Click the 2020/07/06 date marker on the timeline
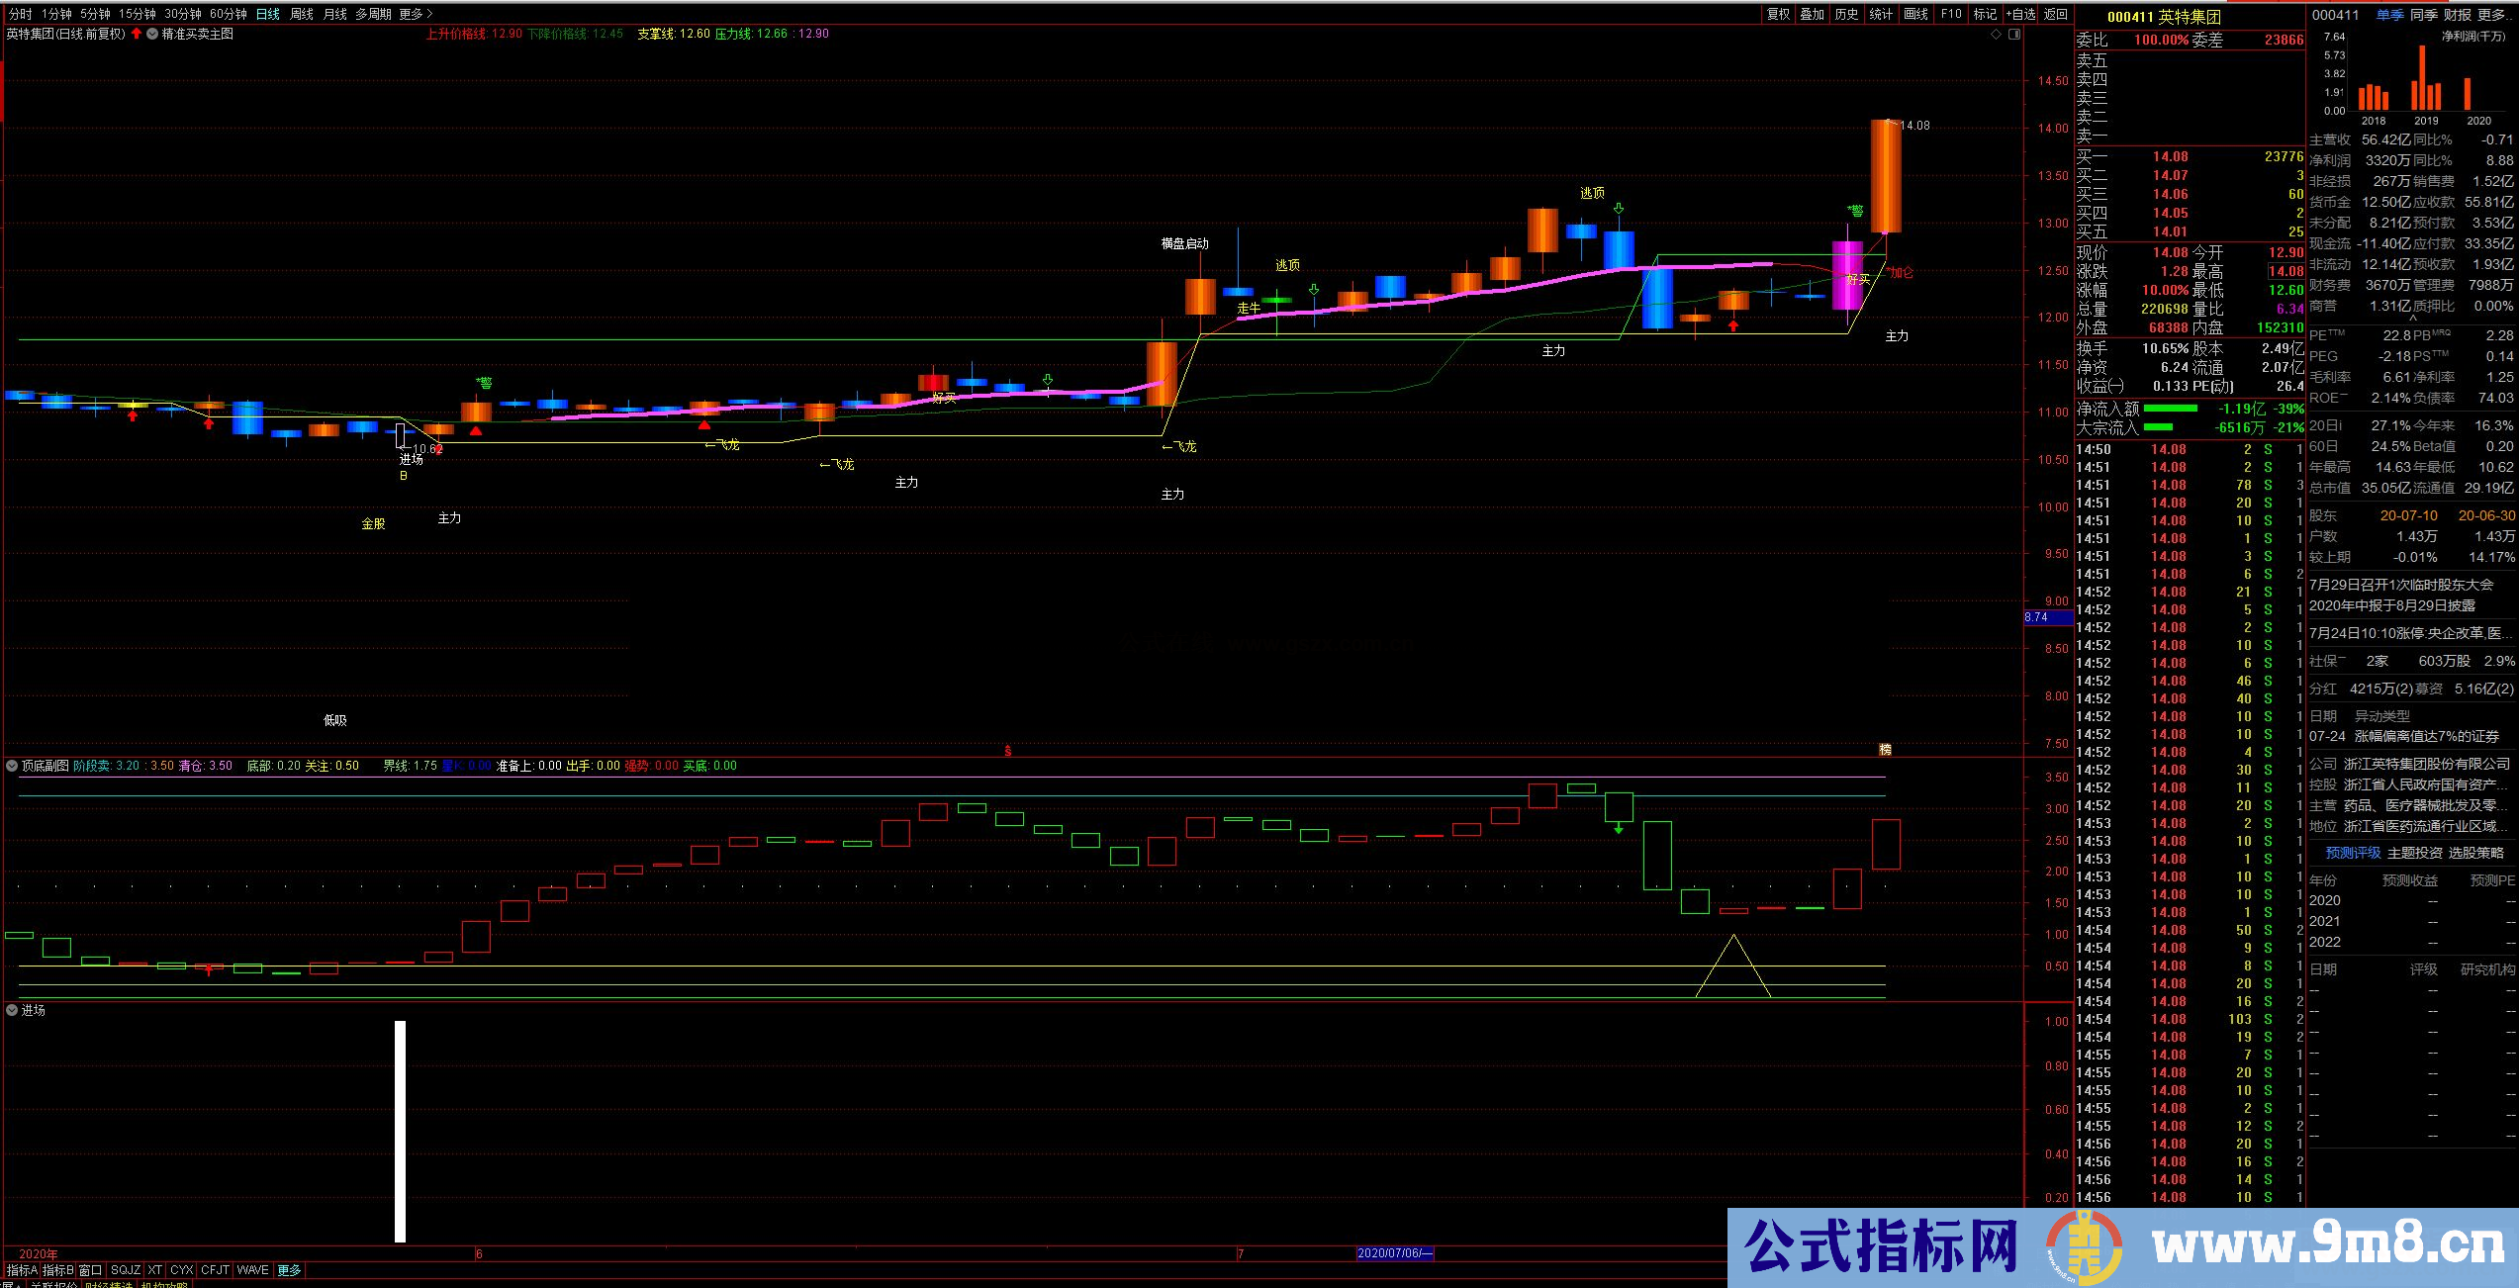 pos(1394,1253)
